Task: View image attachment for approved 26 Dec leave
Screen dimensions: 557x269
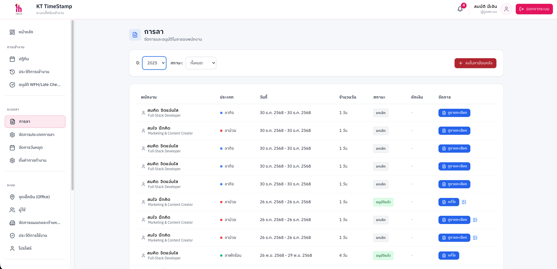Action: [464, 202]
